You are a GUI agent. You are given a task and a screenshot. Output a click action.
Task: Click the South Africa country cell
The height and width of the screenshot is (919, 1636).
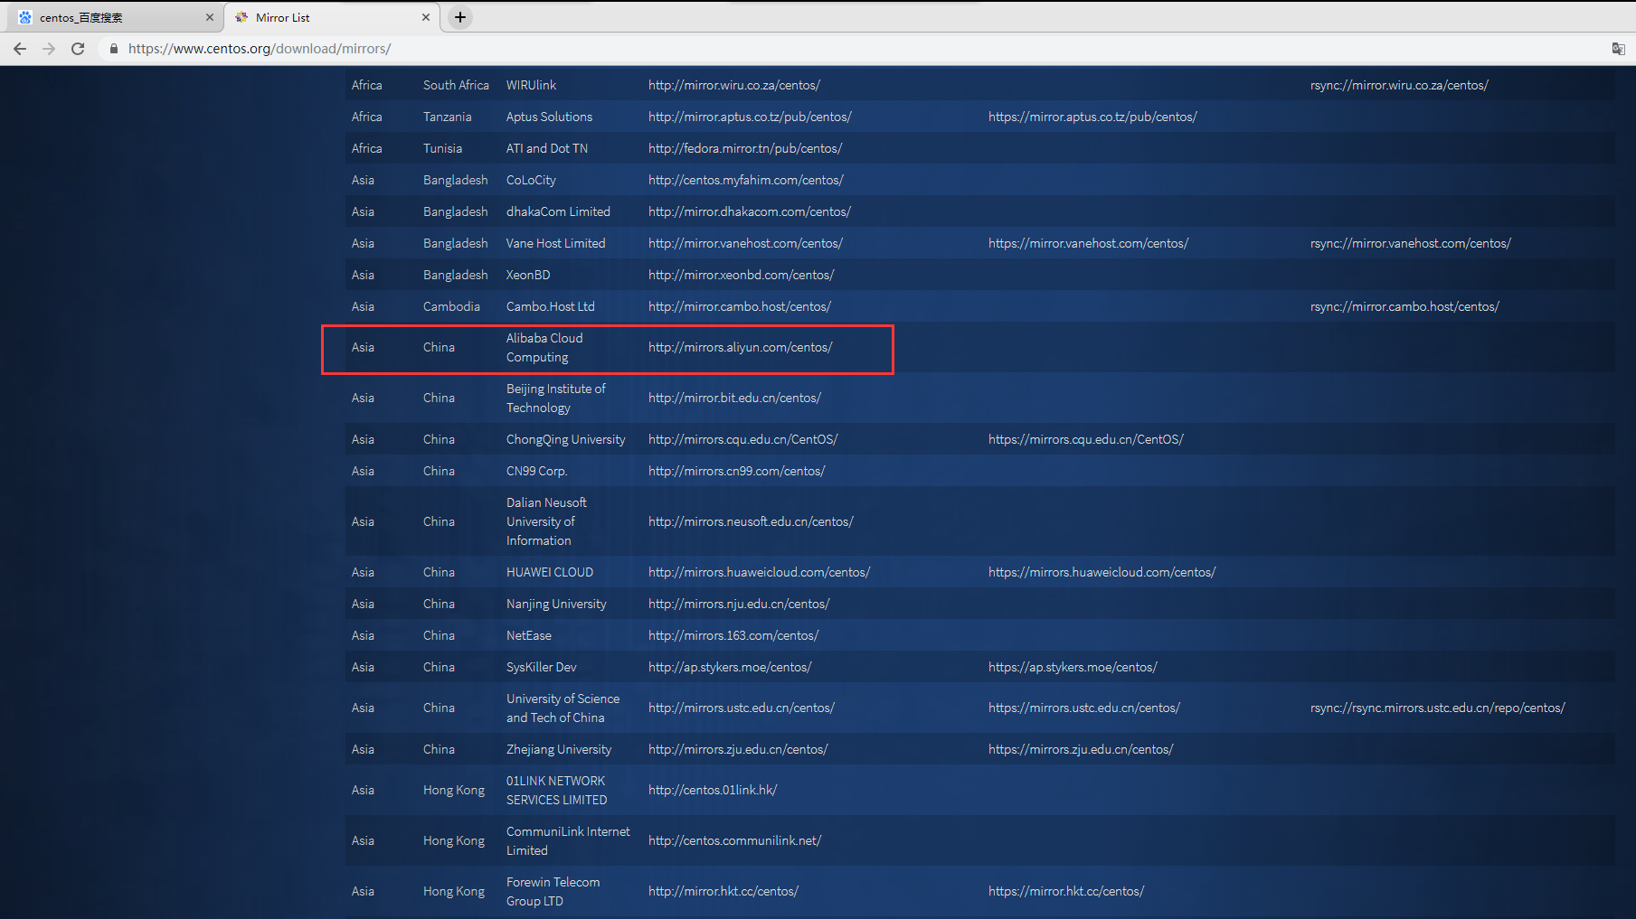(x=456, y=85)
